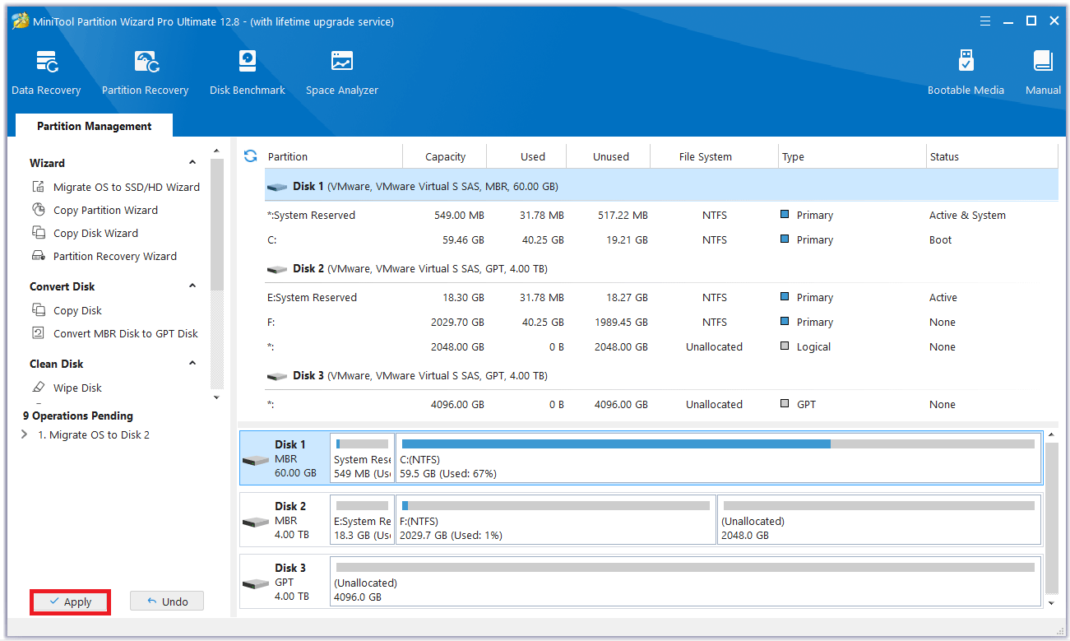Select the C: partition row
Screen dimensions: 1070x641
click(x=661, y=239)
